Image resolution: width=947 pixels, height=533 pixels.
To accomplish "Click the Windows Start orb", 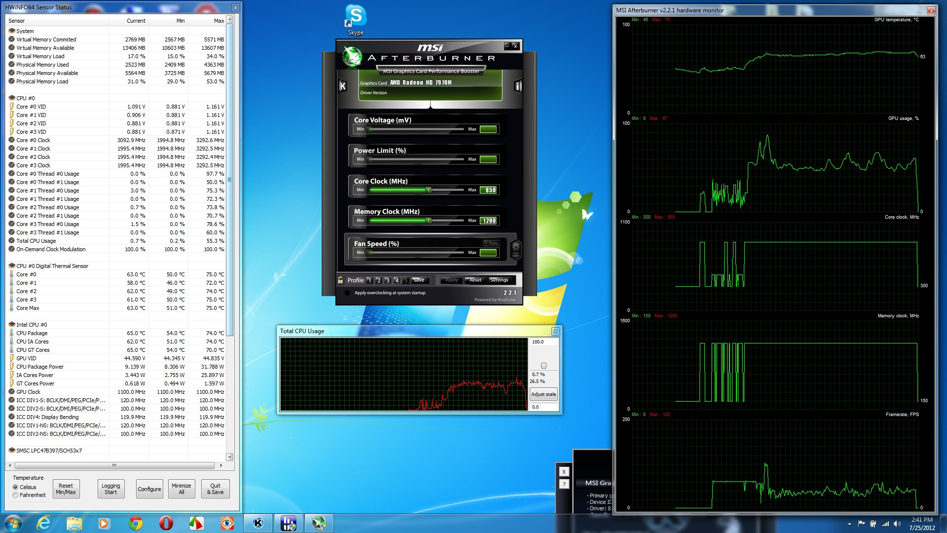I will 13,523.
